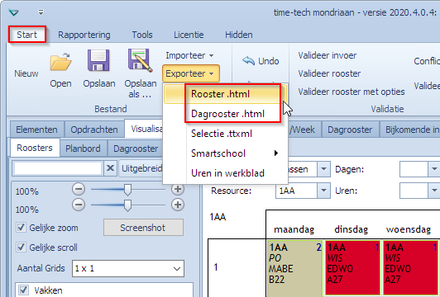Click plus icon of the upper zoom slider
The width and height of the screenshot is (440, 297).
click(x=177, y=190)
